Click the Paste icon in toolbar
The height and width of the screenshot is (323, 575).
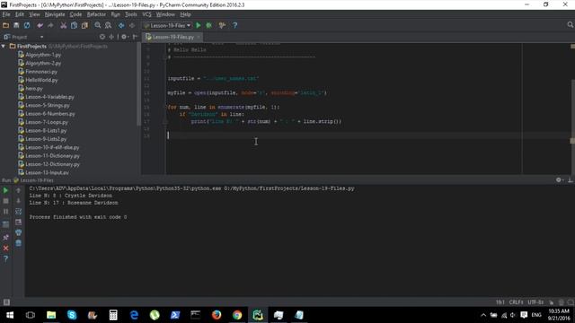(x=84, y=25)
